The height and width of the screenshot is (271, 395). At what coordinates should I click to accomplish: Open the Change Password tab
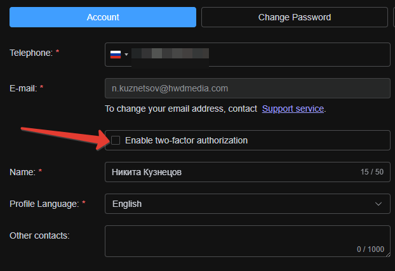295,17
